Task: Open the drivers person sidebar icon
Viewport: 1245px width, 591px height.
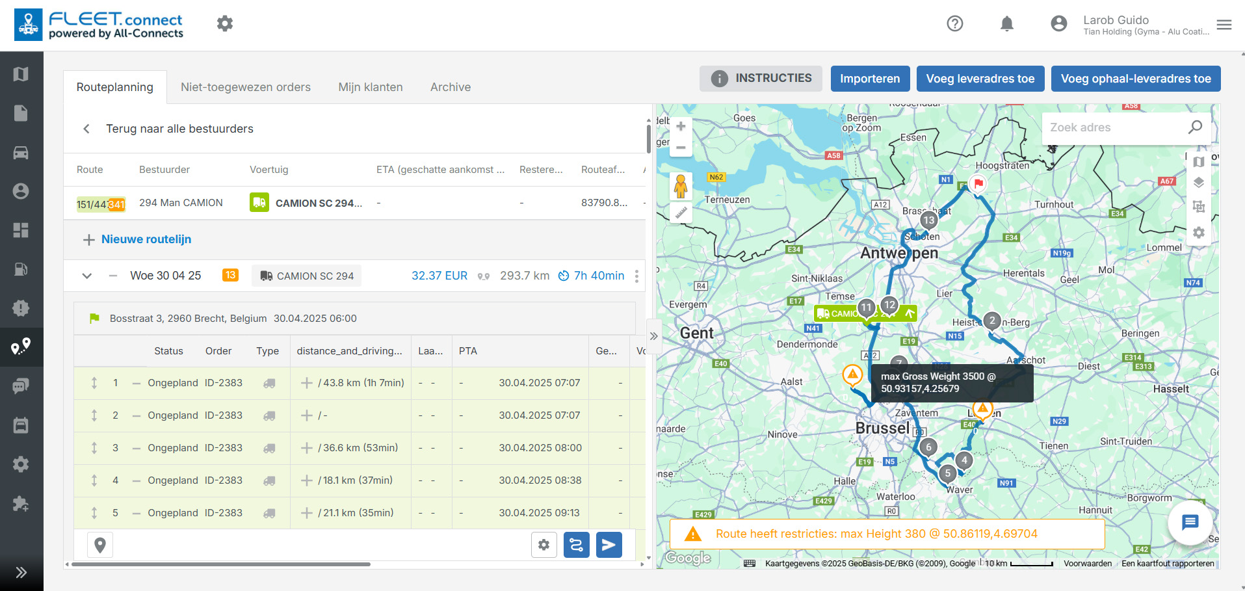Action: click(x=21, y=191)
